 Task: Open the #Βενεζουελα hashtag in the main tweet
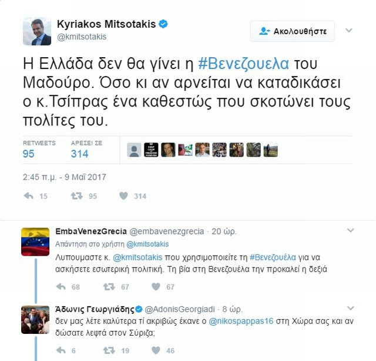[x=244, y=64]
